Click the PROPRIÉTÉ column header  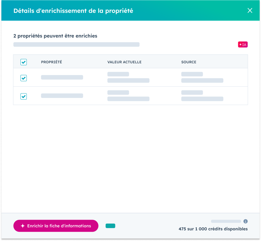tap(51, 62)
